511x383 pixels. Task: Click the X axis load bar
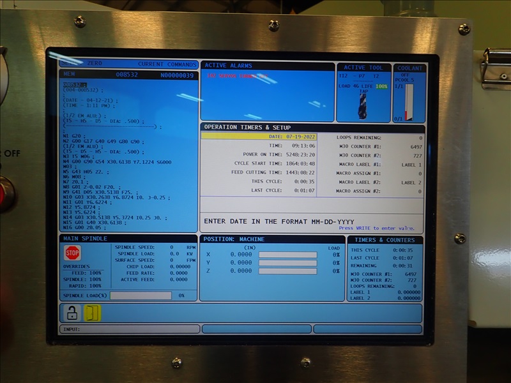point(287,255)
